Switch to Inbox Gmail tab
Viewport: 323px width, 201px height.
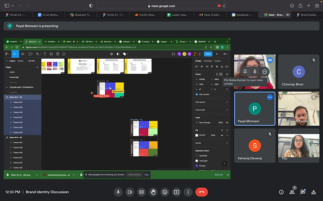[210, 15]
